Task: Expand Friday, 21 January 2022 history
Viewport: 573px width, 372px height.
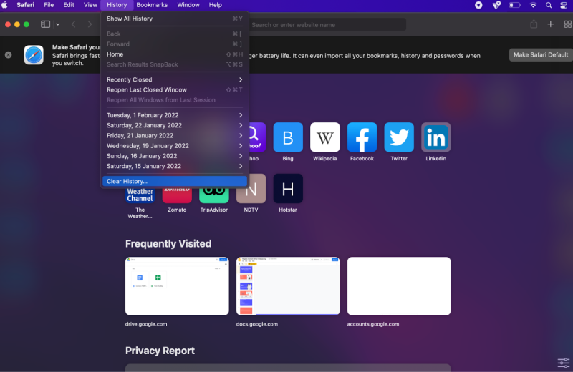Action: pyautogui.click(x=175, y=135)
